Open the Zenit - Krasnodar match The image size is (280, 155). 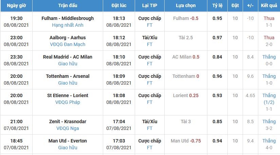pyautogui.click(x=68, y=121)
